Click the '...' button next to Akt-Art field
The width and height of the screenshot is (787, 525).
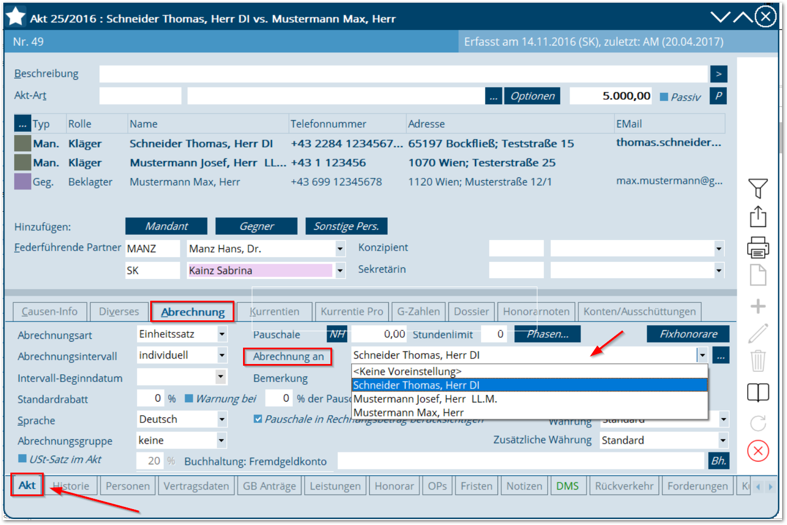pos(493,97)
